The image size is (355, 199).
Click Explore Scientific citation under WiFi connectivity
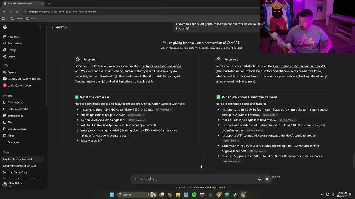(231, 141)
